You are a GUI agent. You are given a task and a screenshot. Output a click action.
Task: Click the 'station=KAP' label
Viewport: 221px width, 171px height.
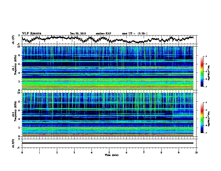coord(104,34)
